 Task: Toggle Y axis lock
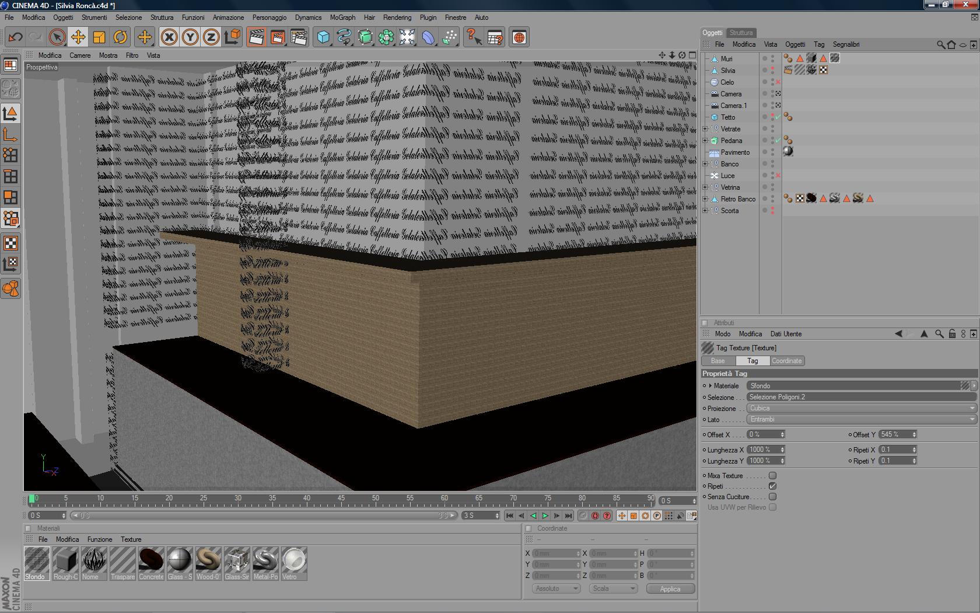190,37
